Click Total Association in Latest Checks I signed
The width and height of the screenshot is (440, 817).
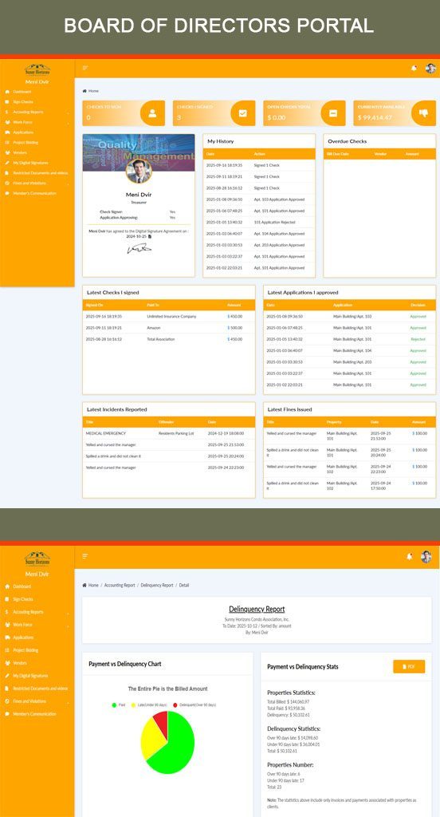click(x=161, y=339)
